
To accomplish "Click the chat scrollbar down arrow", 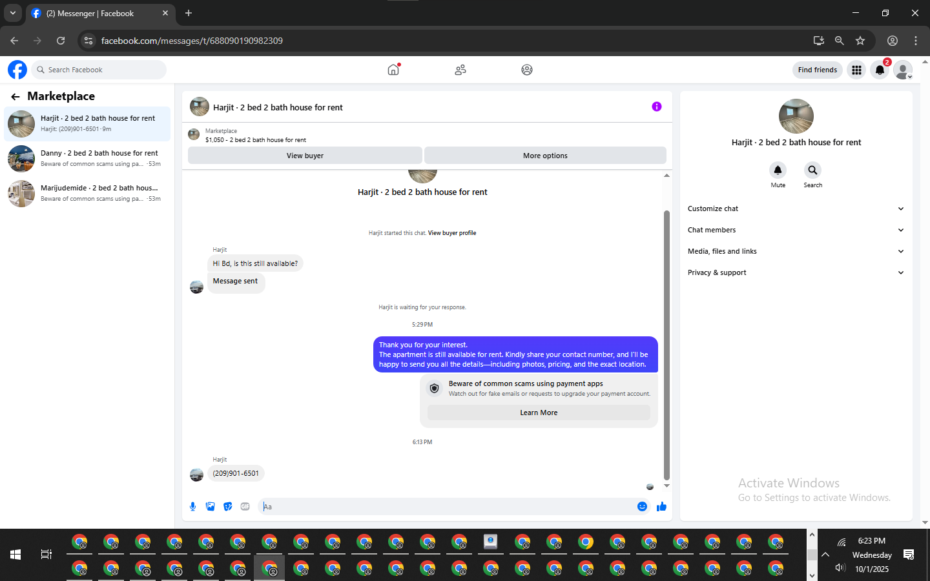I will point(666,486).
